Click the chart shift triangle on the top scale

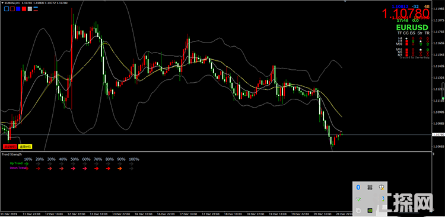[x=345, y=1]
